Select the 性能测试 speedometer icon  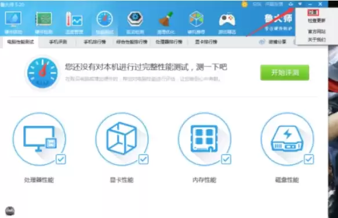click(x=104, y=19)
